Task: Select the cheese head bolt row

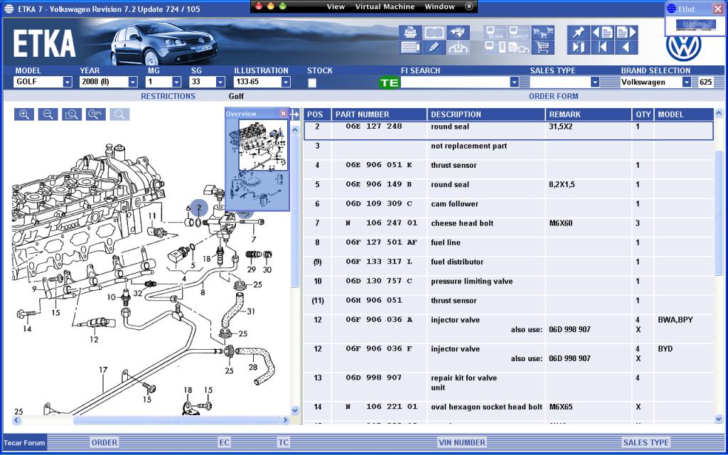Action: (508, 223)
